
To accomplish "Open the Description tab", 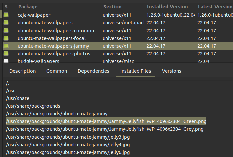I will tap(23, 71).
